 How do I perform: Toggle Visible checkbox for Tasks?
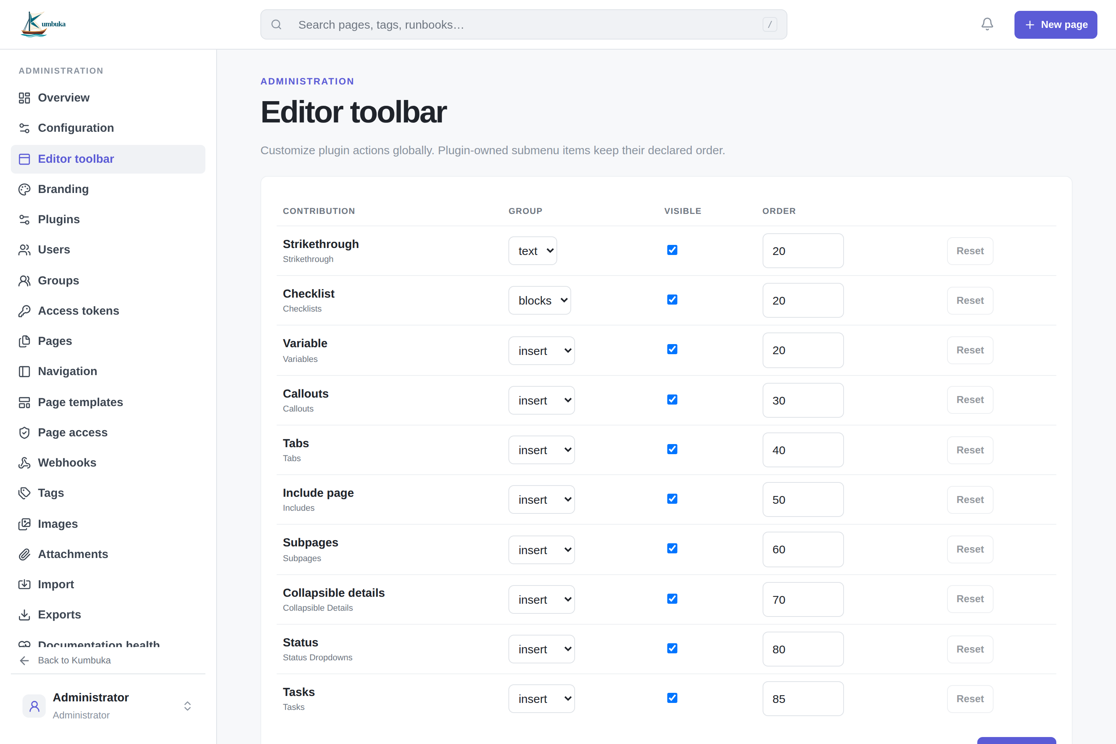[672, 698]
